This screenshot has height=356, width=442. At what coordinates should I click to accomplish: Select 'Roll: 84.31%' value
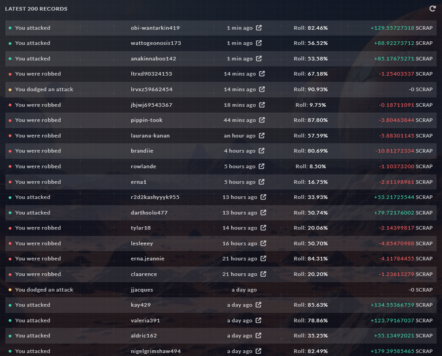[x=311, y=259]
